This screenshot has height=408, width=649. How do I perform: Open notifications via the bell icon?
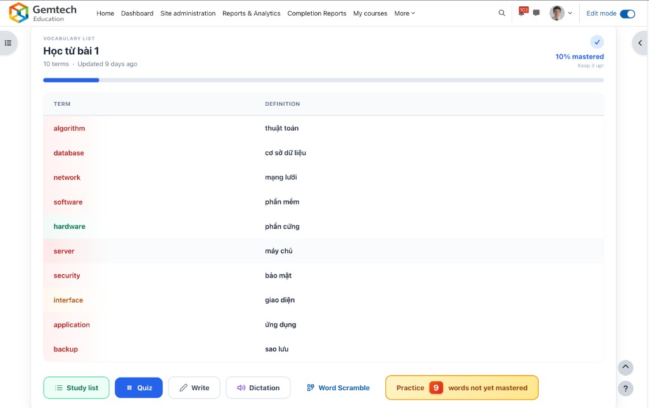(x=521, y=13)
